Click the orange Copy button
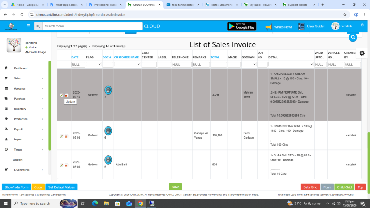Image resolution: width=370 pixels, height=208 pixels. [x=38, y=187]
